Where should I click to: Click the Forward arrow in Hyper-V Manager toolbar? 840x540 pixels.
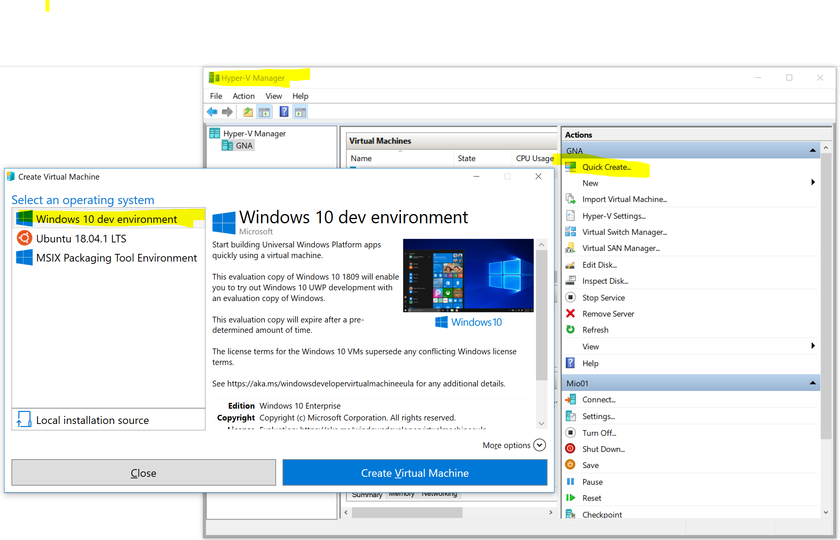pos(227,112)
